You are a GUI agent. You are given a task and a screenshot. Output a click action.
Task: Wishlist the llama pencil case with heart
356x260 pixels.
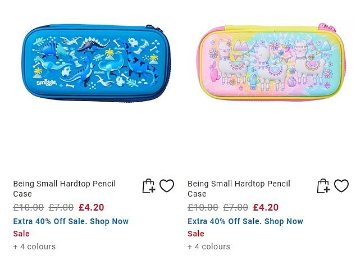(x=341, y=186)
